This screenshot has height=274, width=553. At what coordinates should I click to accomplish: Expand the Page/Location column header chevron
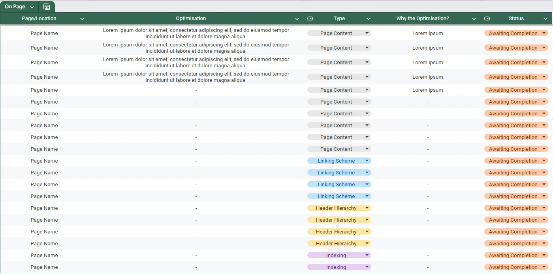(x=82, y=19)
